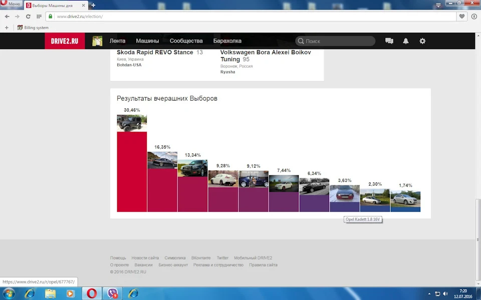Open Skoda Rapid REVO Stance link
481x300 pixels.
click(x=155, y=52)
